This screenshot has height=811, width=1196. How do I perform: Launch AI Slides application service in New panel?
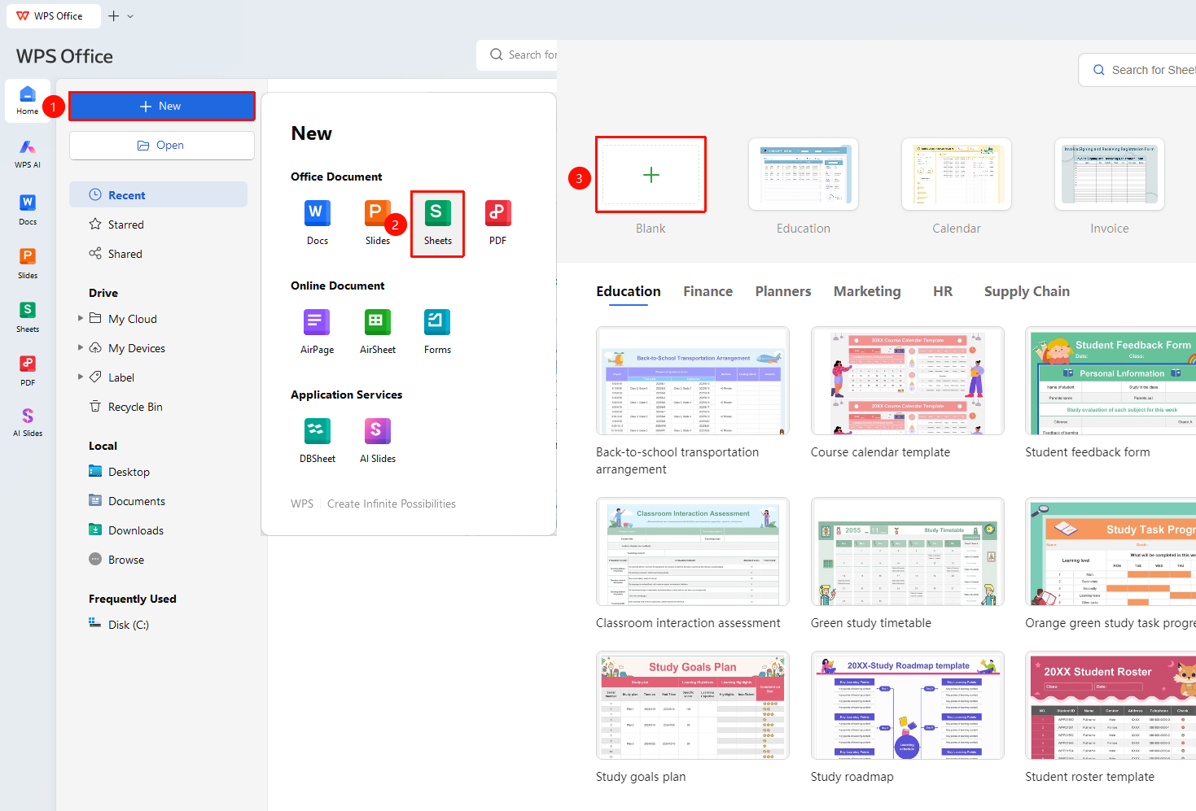pyautogui.click(x=378, y=441)
